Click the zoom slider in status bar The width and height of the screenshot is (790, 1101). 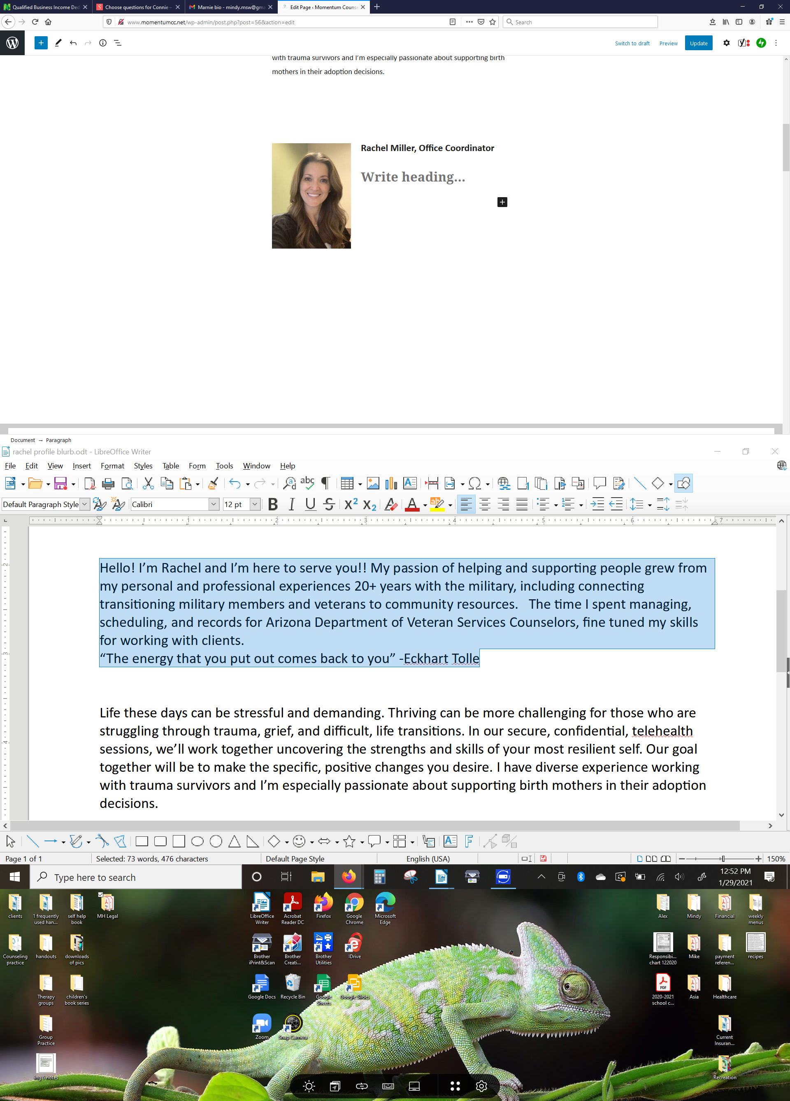pos(722,858)
